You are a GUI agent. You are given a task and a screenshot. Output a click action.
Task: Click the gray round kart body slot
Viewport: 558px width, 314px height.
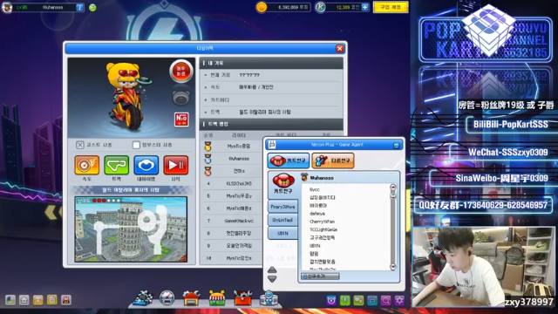pyautogui.click(x=181, y=98)
